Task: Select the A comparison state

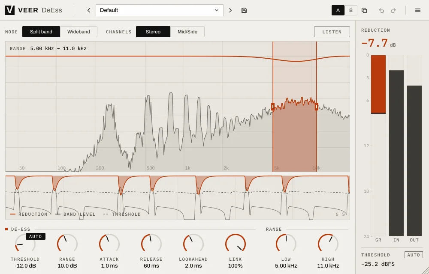Action: [338, 10]
